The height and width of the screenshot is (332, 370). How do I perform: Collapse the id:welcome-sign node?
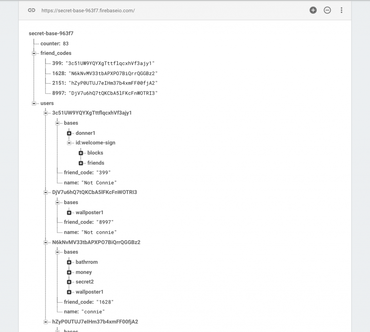pos(69,143)
